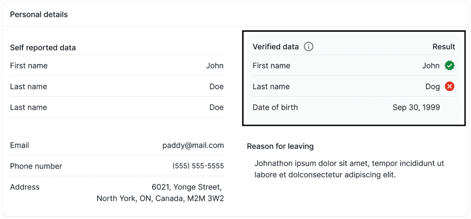The width and height of the screenshot is (471, 219).
Task: Click the Johnathon ipsum reason text
Action: coord(349,168)
